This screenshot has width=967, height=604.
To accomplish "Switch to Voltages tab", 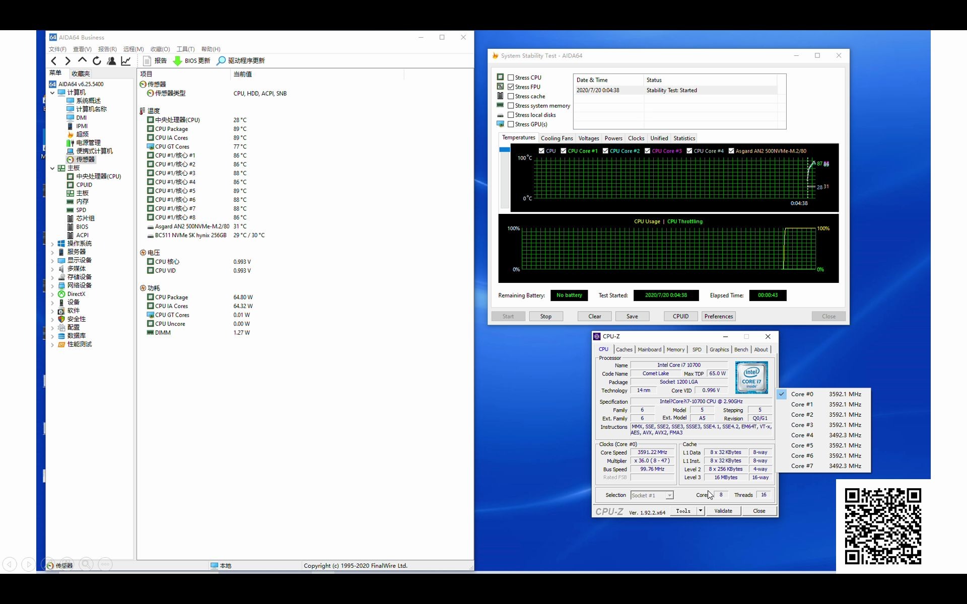I will [589, 138].
